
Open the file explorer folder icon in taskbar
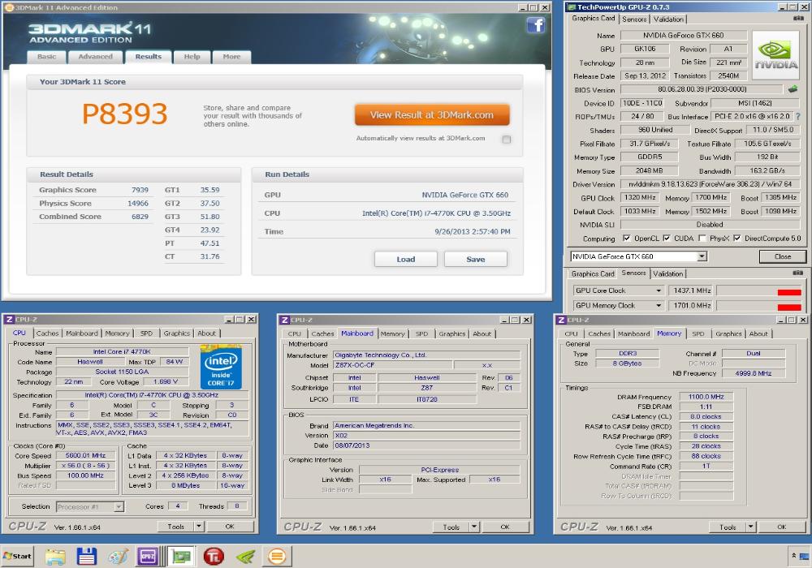point(55,557)
